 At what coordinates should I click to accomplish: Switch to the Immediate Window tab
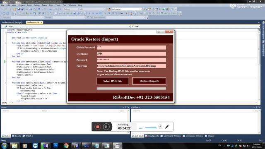(x=193, y=136)
